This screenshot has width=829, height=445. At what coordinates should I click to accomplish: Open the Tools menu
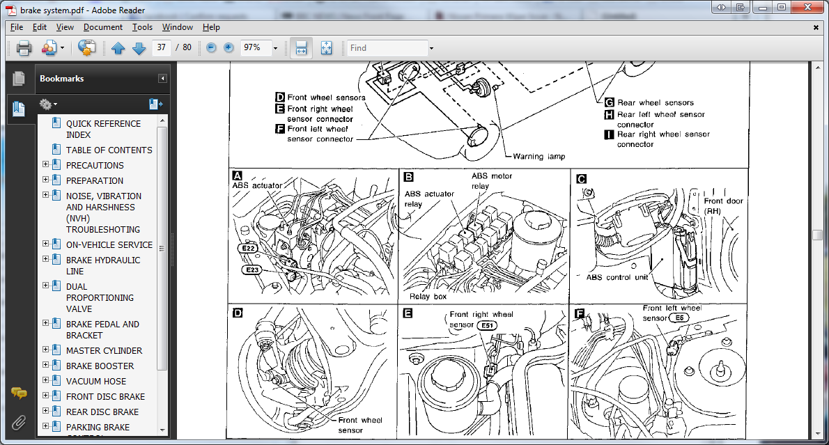(142, 27)
